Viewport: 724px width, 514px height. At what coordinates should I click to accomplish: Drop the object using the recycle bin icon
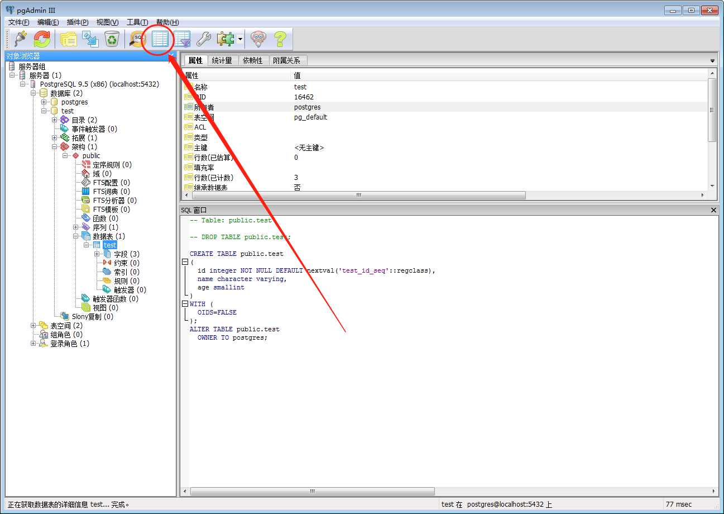click(112, 39)
